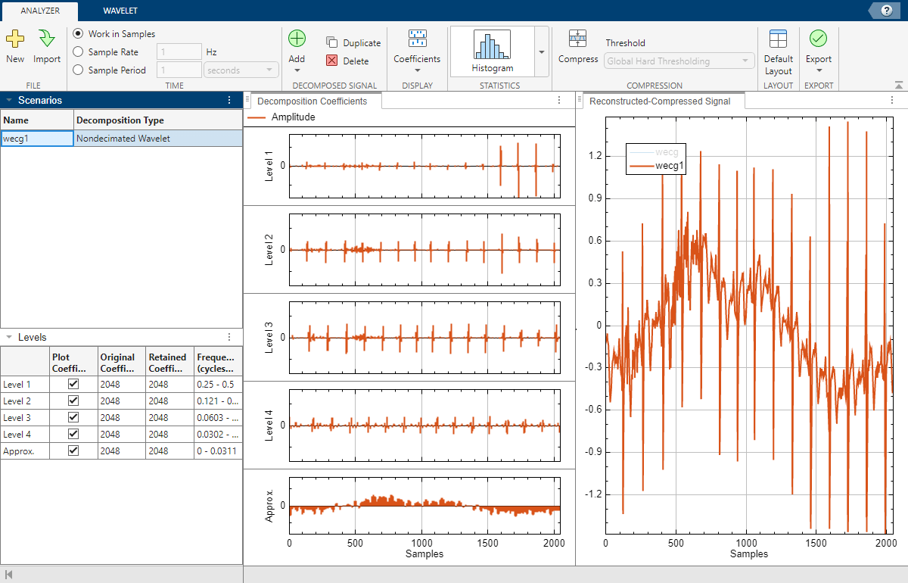Expand the Coefficients display dropdown
The image size is (908, 583).
[416, 70]
